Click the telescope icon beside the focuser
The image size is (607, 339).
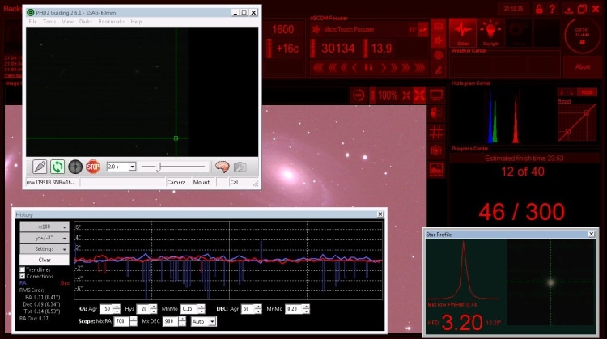point(439,70)
